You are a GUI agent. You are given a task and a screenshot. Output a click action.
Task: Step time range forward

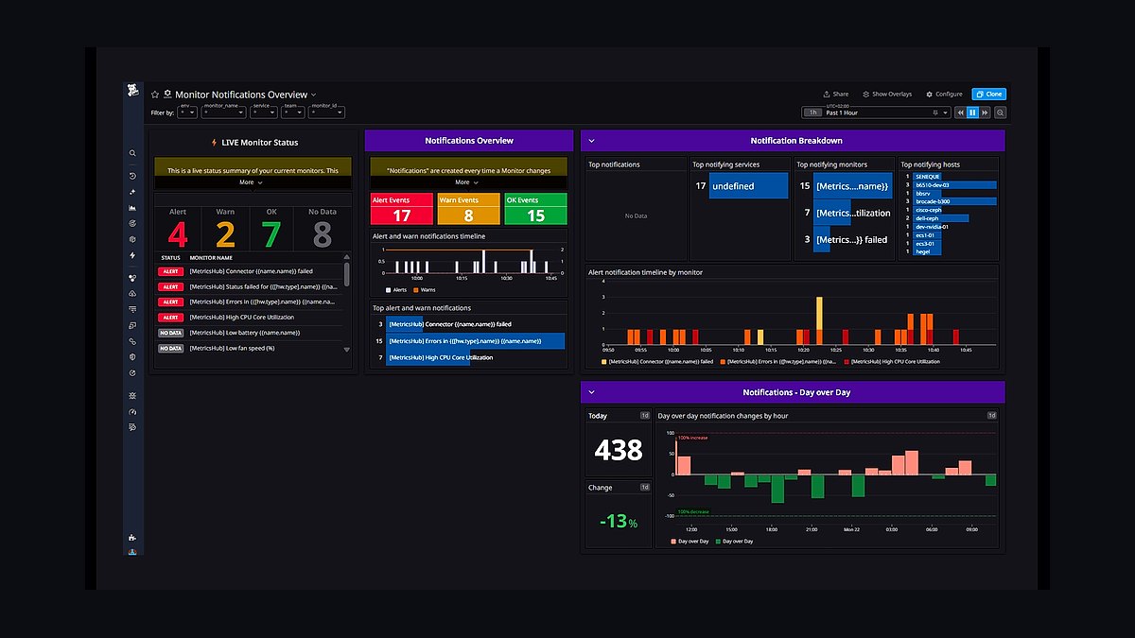(985, 112)
